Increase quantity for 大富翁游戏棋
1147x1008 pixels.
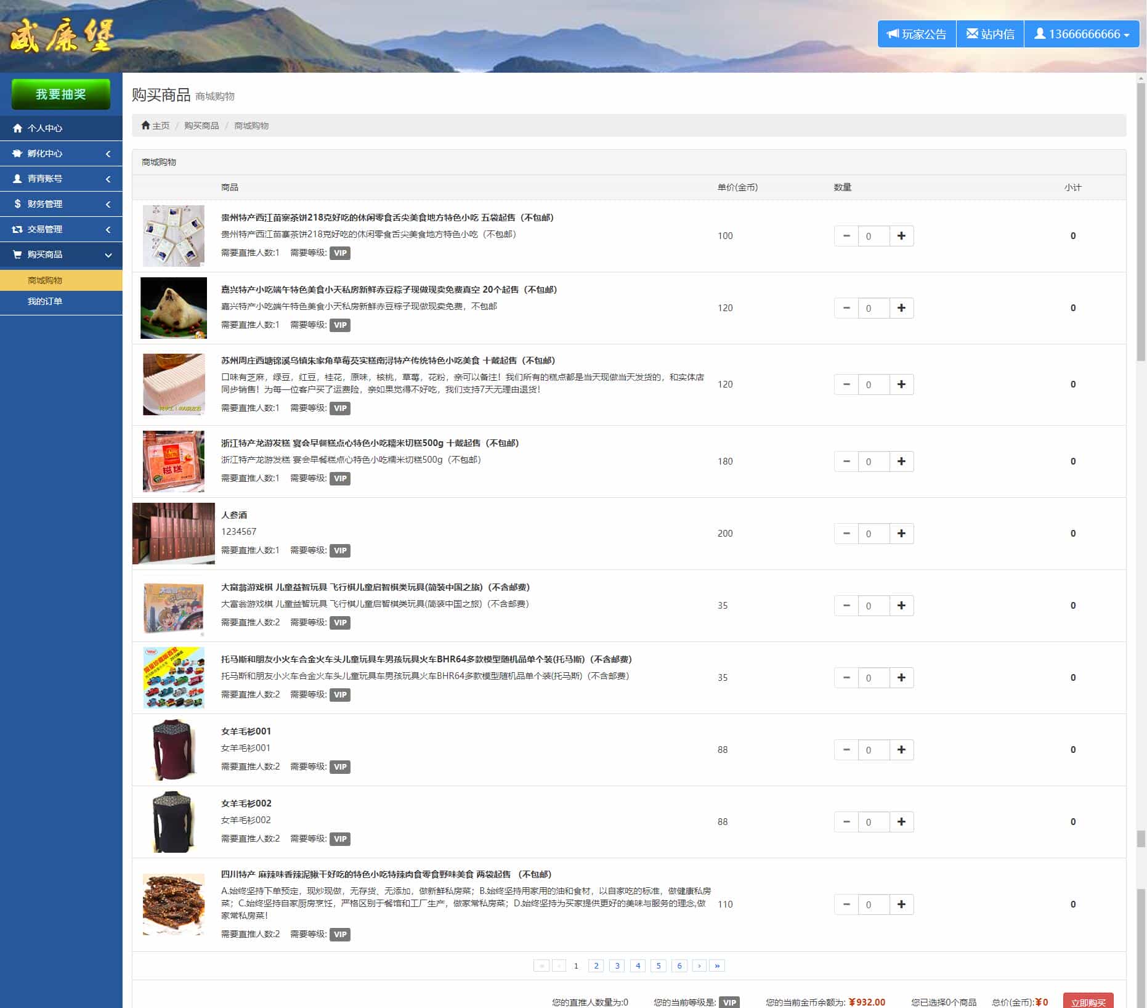click(901, 606)
